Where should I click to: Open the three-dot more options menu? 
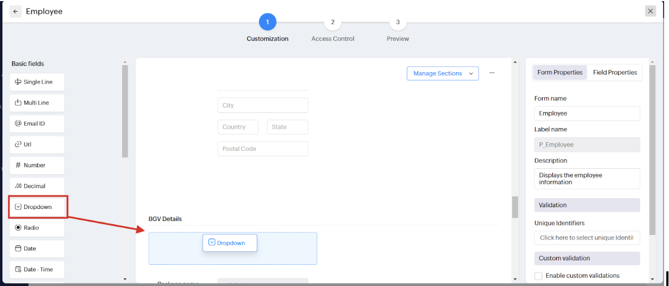pos(492,73)
